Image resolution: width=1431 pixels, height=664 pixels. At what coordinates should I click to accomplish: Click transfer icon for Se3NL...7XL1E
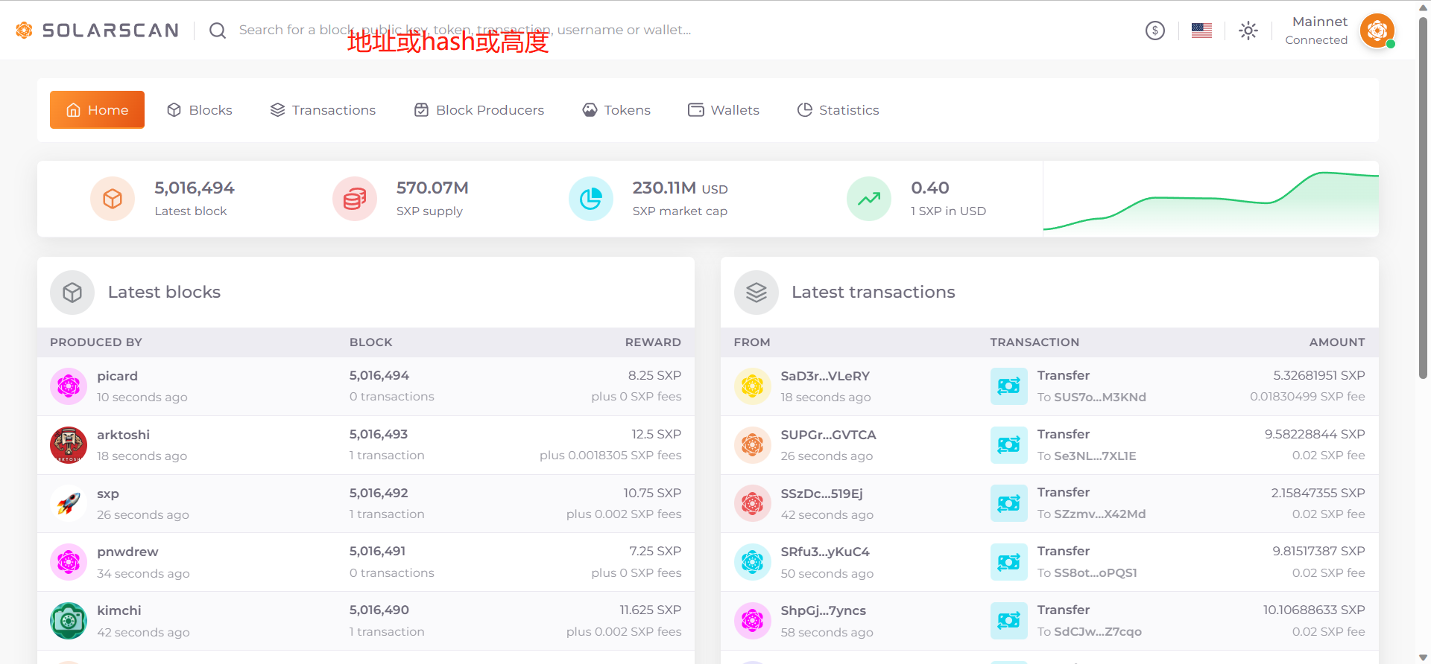1009,445
